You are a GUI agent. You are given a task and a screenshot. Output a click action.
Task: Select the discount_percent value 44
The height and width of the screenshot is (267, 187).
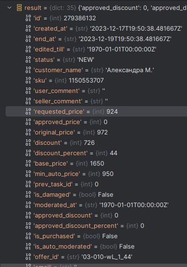click(114, 153)
